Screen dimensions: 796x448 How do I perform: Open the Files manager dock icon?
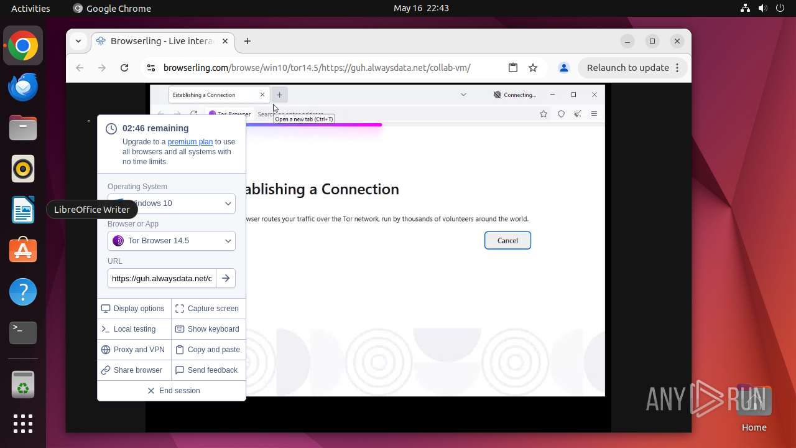[23, 128]
